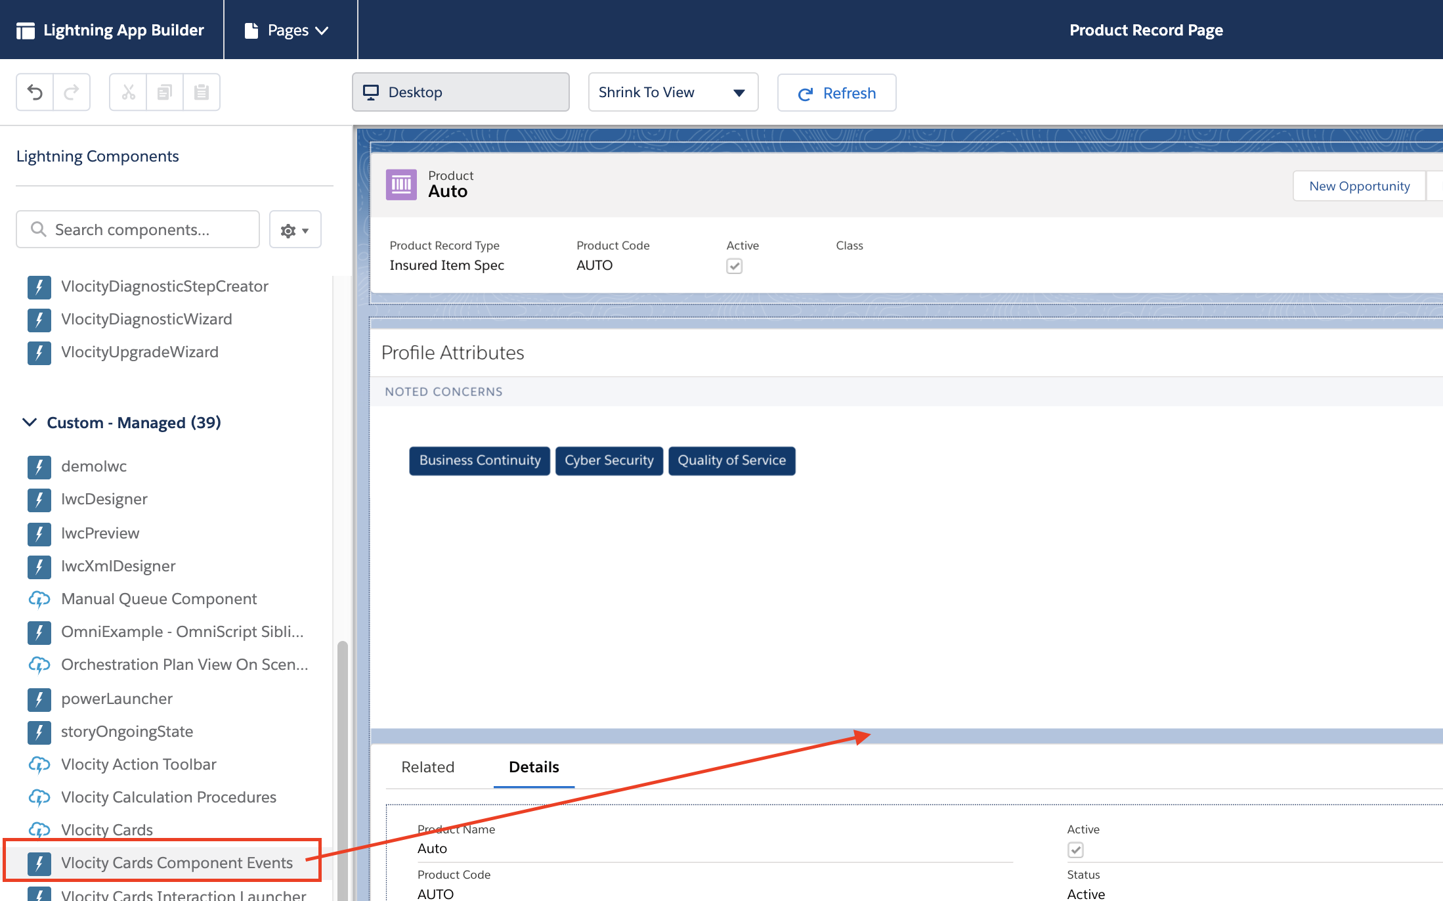Viewport: 1443px width, 901px height.
Task: Click the Vlocity Action Toolbar cloud icon
Action: pos(39,764)
